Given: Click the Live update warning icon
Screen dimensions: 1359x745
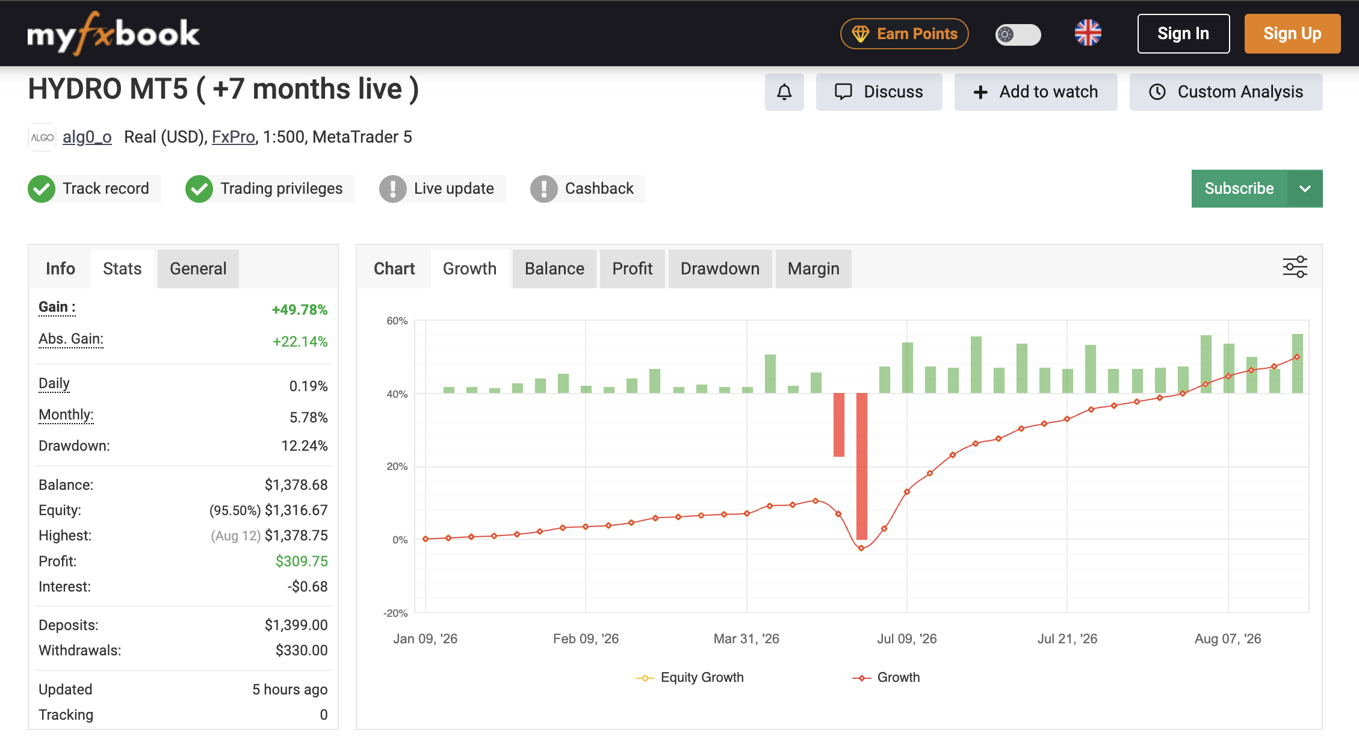Looking at the screenshot, I should coord(393,189).
